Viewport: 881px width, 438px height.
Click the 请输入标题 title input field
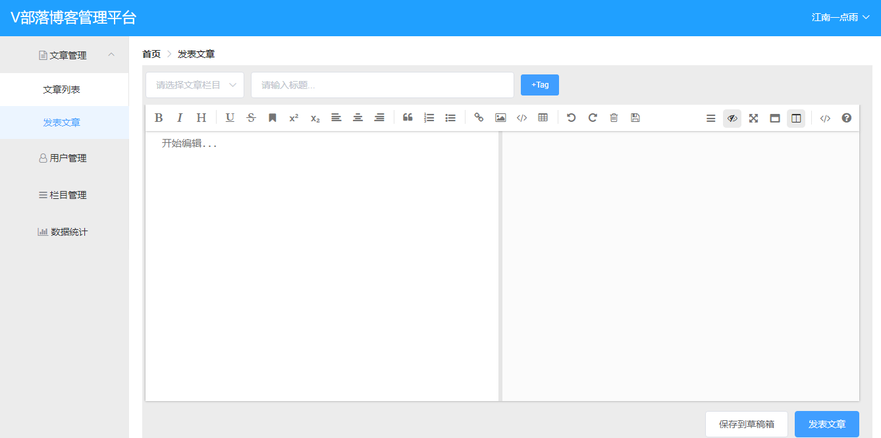[382, 85]
